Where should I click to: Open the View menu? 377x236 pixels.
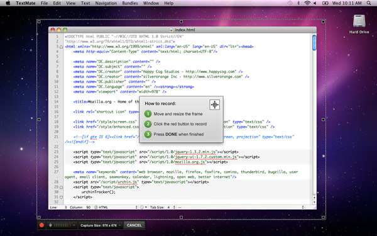tap(70, 3)
